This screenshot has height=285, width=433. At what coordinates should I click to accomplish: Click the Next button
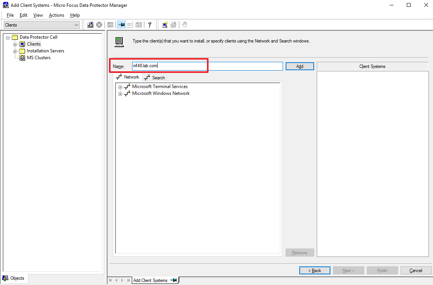coord(349,270)
